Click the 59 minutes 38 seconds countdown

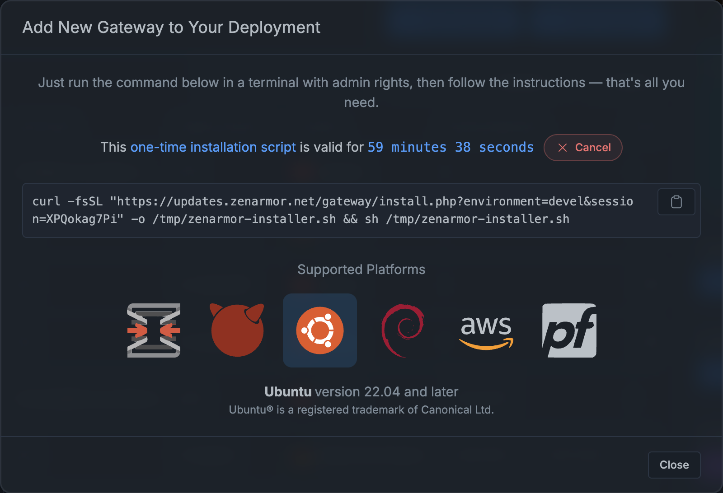(x=450, y=147)
